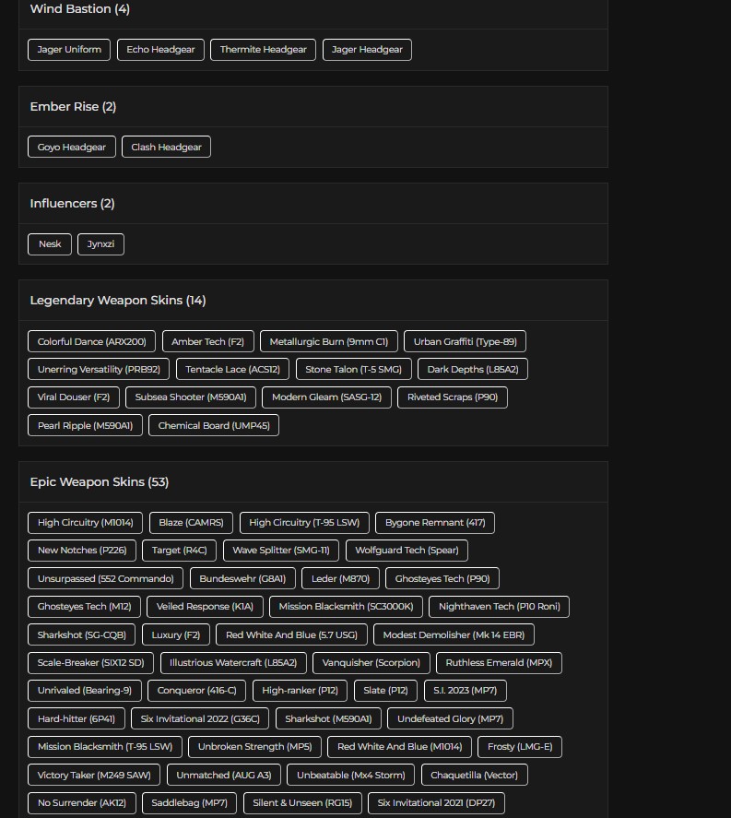Click Ruthless Emerald (MPX) tag
This screenshot has width=731, height=818.
(x=499, y=662)
